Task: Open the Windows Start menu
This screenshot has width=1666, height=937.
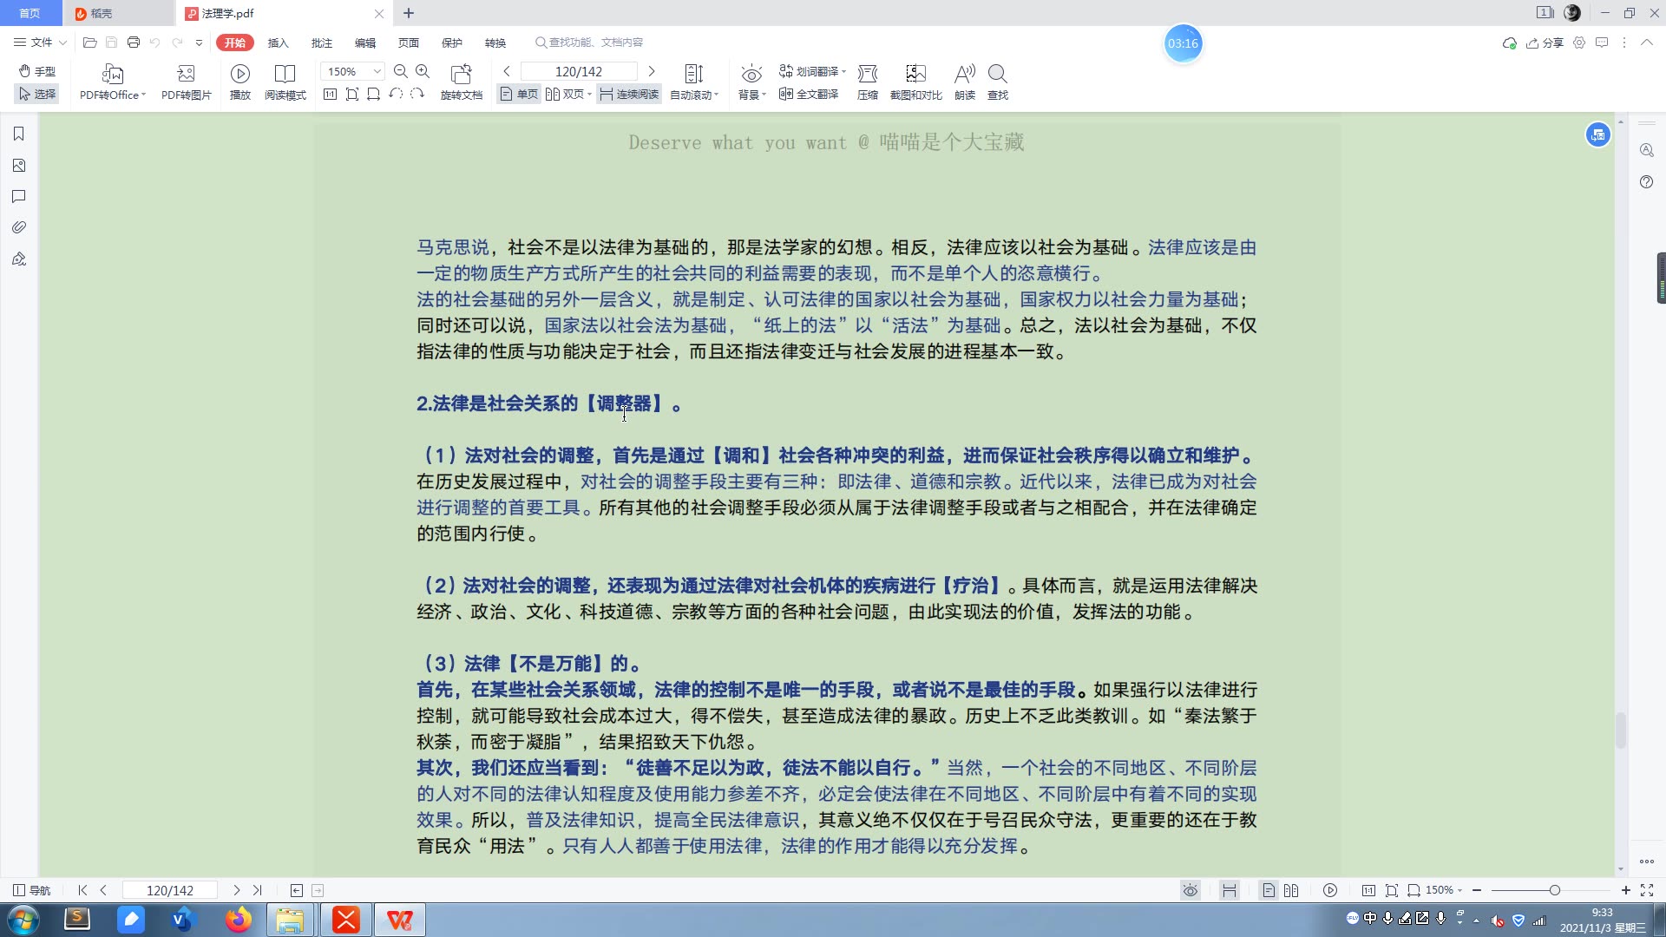Action: pos(23,920)
